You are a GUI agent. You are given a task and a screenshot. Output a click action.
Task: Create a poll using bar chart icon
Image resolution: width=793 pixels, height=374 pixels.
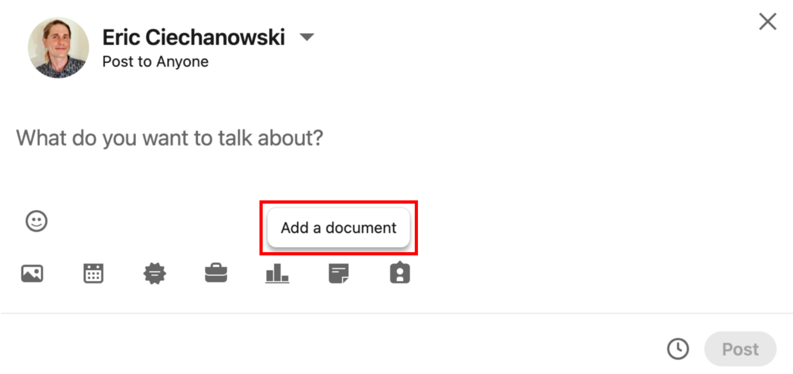[277, 274]
